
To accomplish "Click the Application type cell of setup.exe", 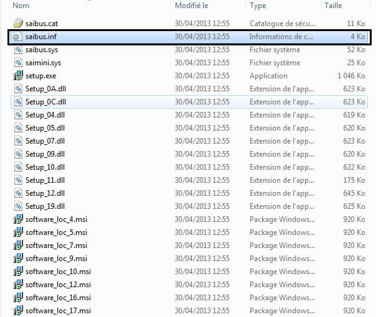I will [268, 76].
